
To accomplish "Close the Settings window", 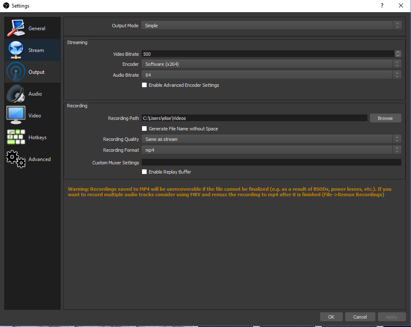I will (401, 5).
